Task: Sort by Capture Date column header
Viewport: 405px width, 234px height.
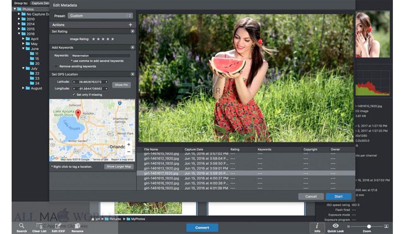Action: click(194, 149)
